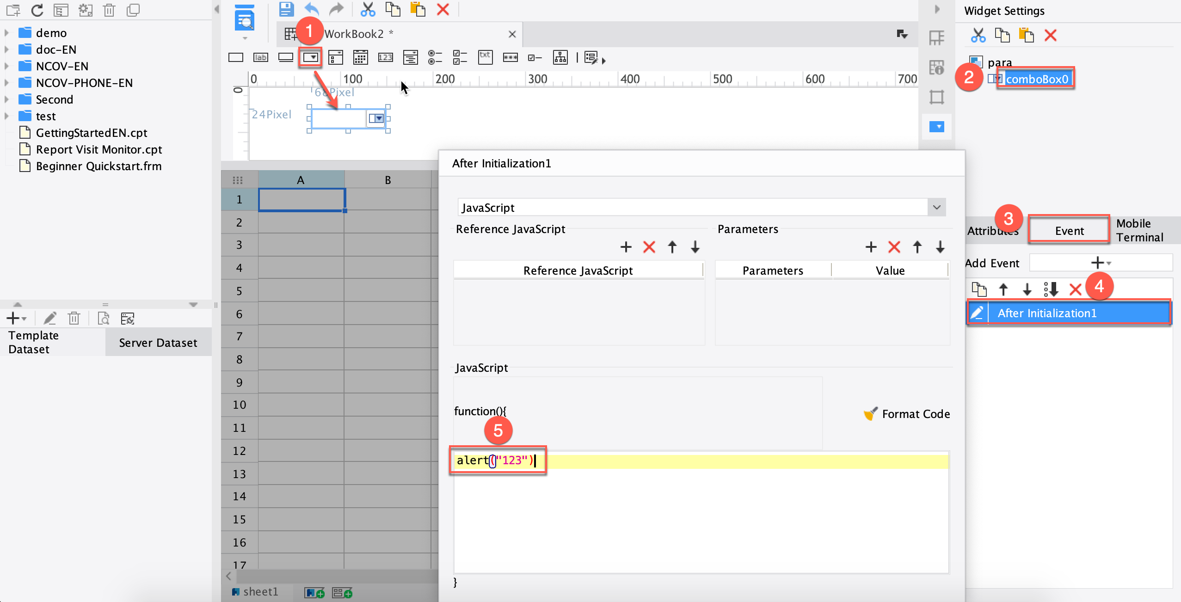Open the Add Event plus dropdown
This screenshot has width=1181, height=602.
pyautogui.click(x=1100, y=263)
